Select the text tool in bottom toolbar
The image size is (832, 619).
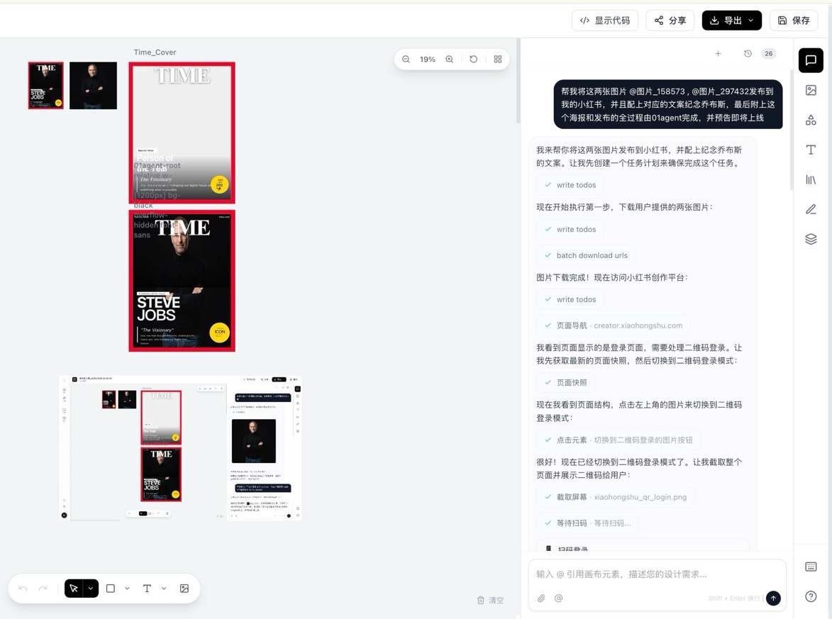[147, 589]
